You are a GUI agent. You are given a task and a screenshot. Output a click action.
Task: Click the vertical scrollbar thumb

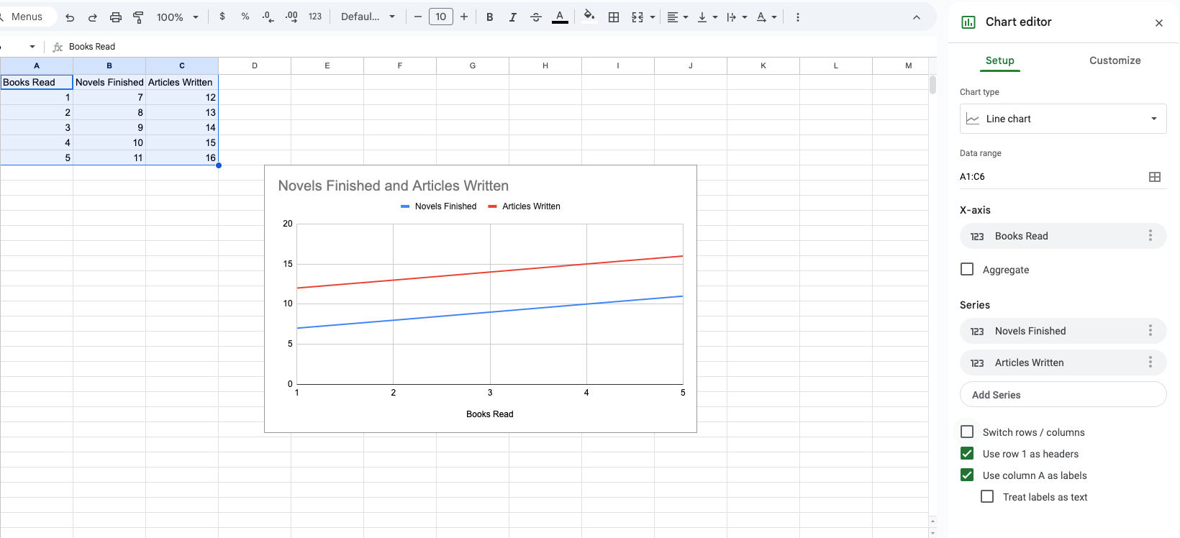(x=932, y=85)
